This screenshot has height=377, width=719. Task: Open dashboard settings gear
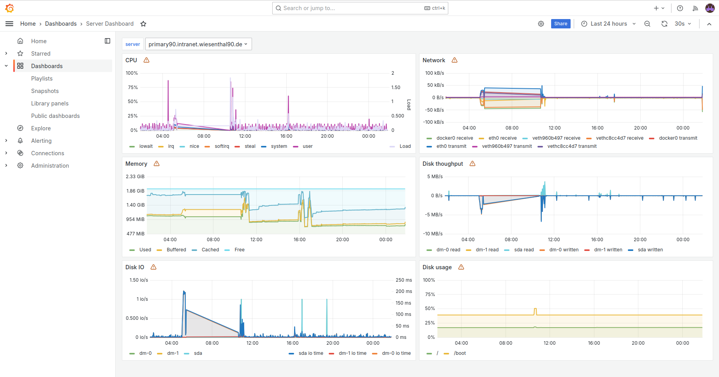pyautogui.click(x=541, y=24)
